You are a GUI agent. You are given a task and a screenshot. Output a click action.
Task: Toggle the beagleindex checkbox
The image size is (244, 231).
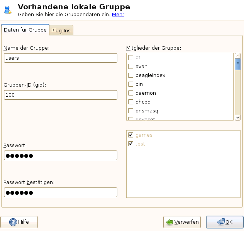click(131, 75)
